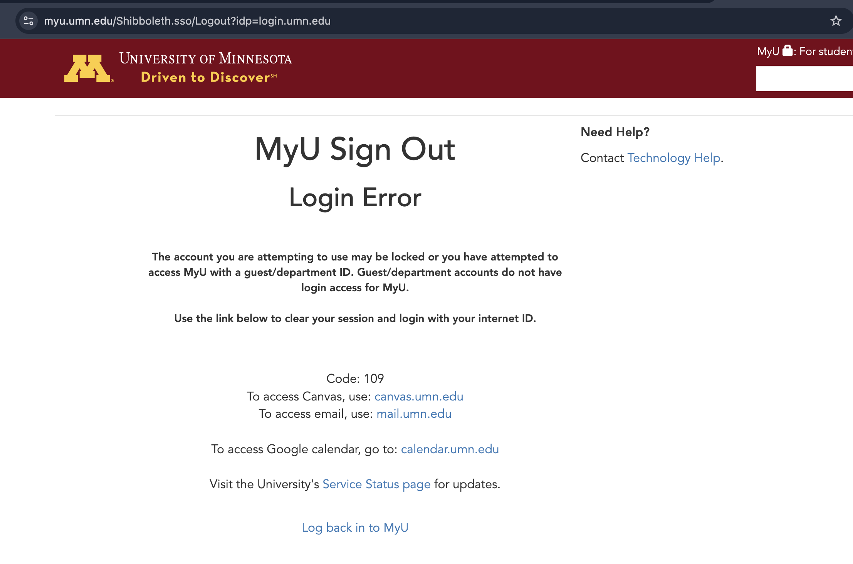Open the canvas.umn.edu link

419,396
